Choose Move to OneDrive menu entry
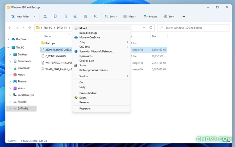This screenshot has width=235, height=147. [101, 37]
